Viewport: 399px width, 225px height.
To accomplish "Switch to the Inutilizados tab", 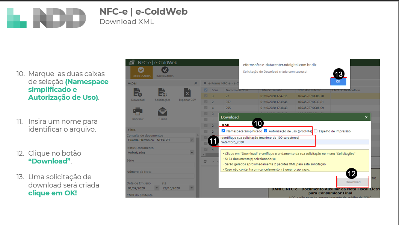I will 165,72.
